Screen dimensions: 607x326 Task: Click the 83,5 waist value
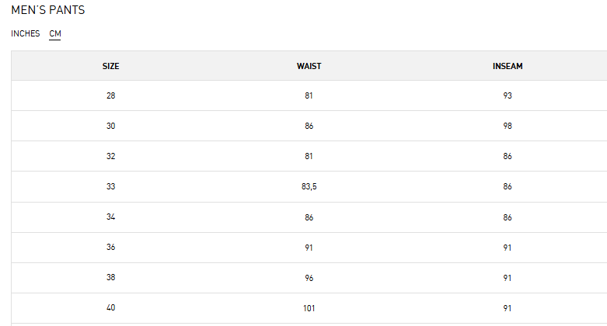309,187
